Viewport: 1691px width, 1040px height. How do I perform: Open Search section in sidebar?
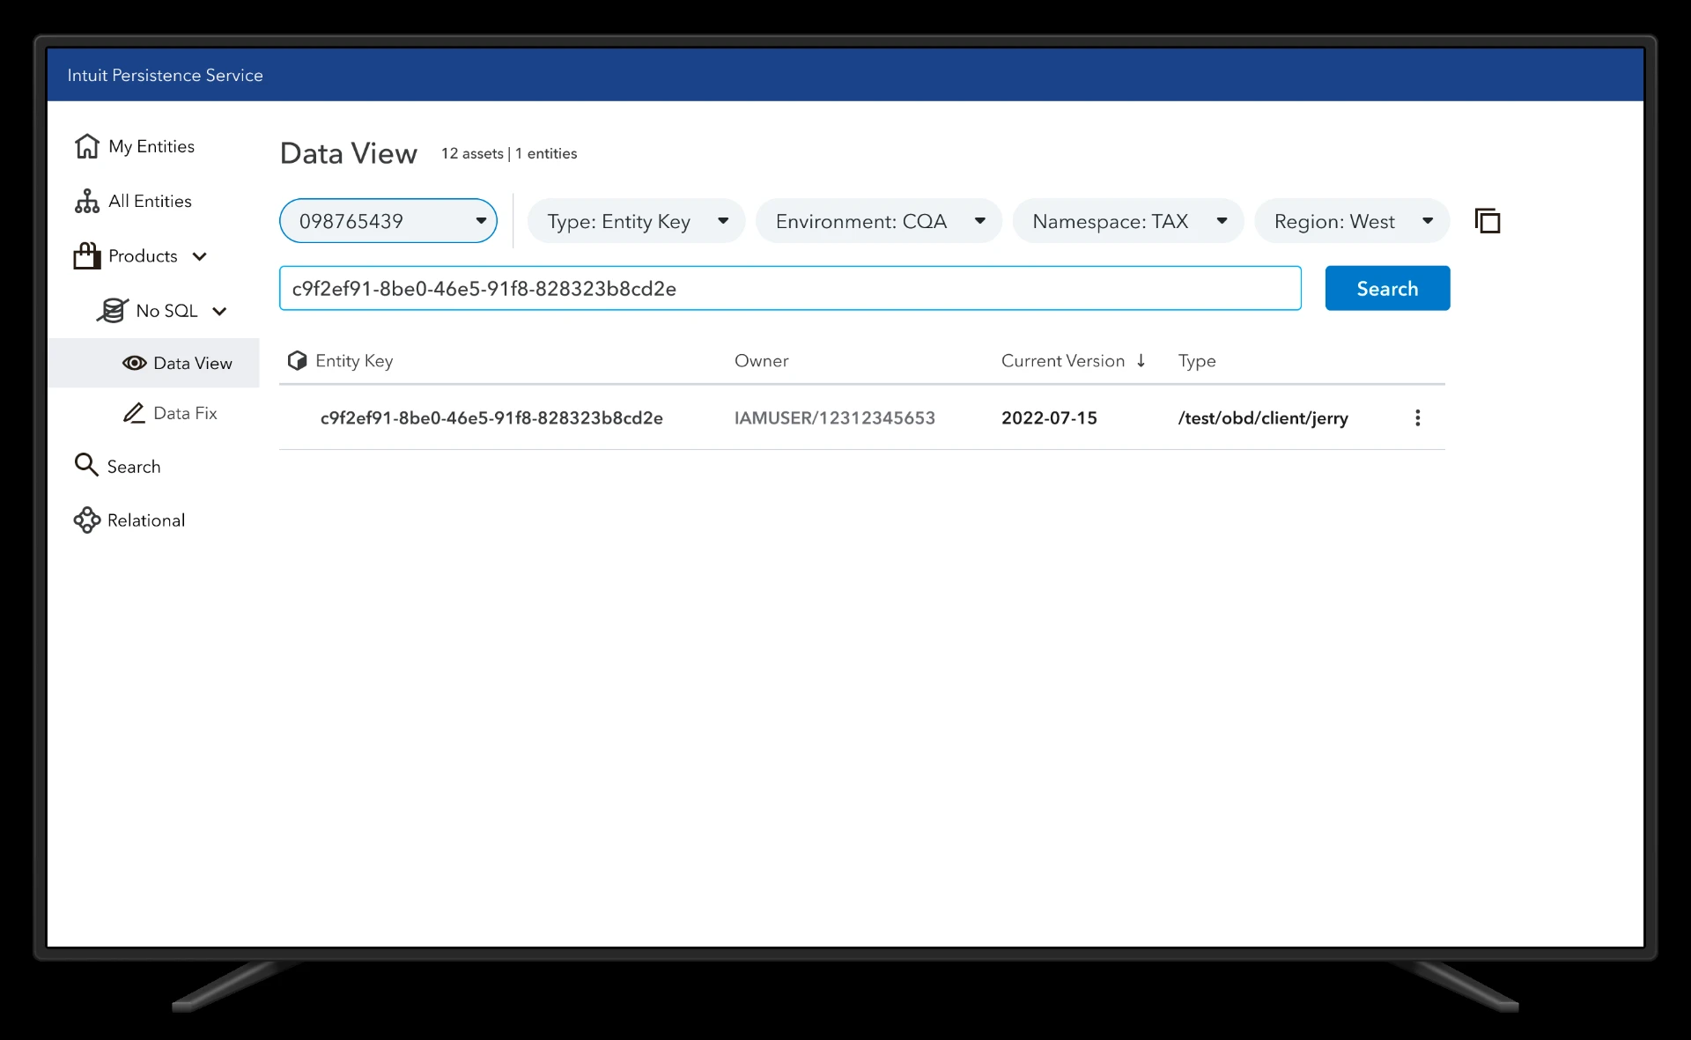click(x=134, y=467)
